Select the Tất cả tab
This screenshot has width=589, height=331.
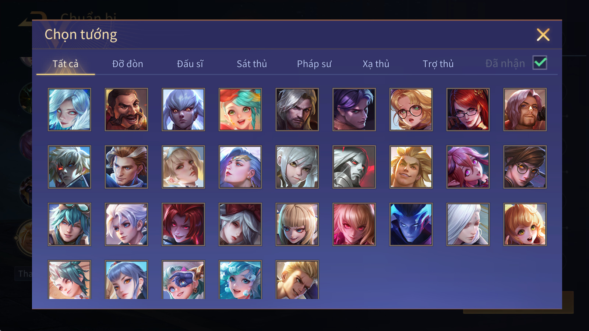66,64
